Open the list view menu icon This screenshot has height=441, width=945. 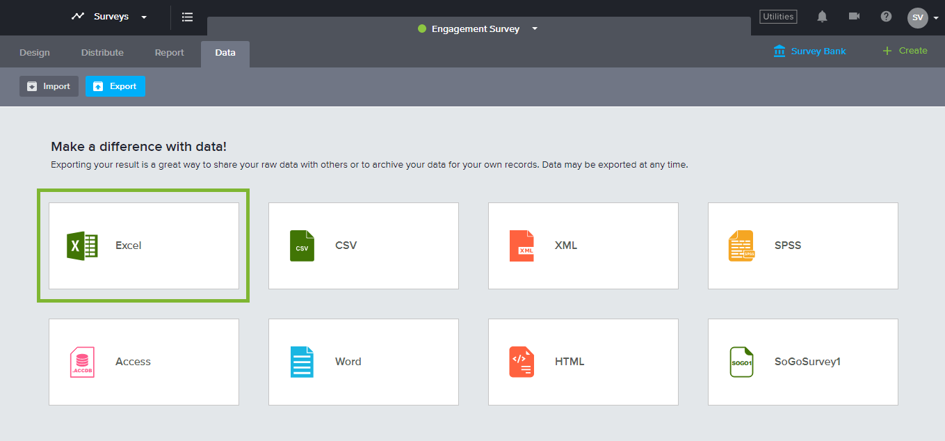click(x=187, y=17)
